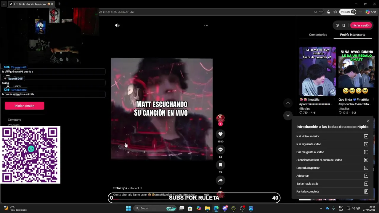Open comments via the speech bubble icon
This screenshot has width=379, height=213.
click(x=220, y=149)
